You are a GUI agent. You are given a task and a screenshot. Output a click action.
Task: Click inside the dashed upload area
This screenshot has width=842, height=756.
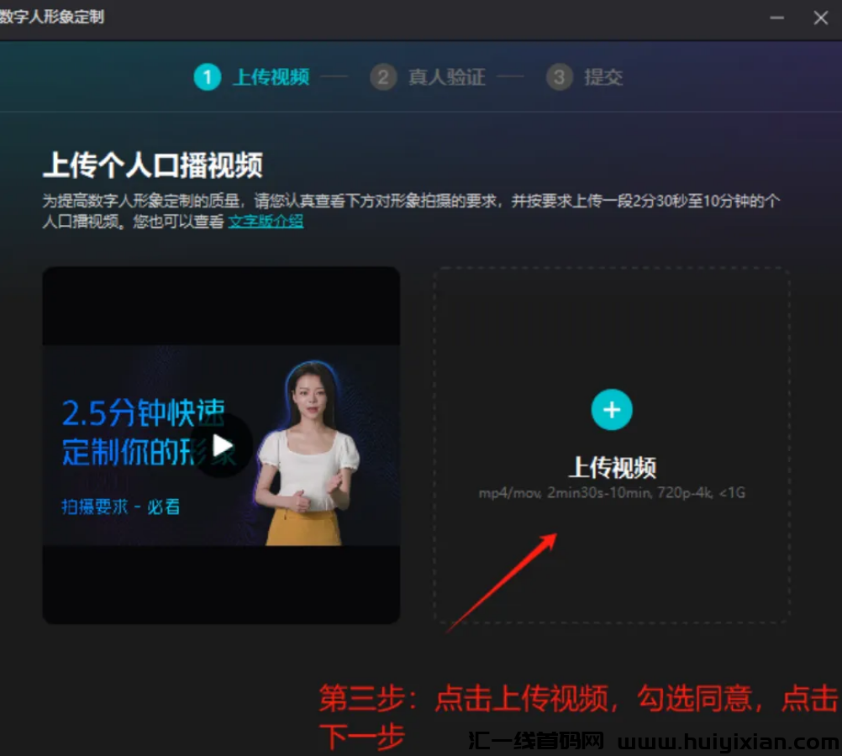click(x=611, y=445)
